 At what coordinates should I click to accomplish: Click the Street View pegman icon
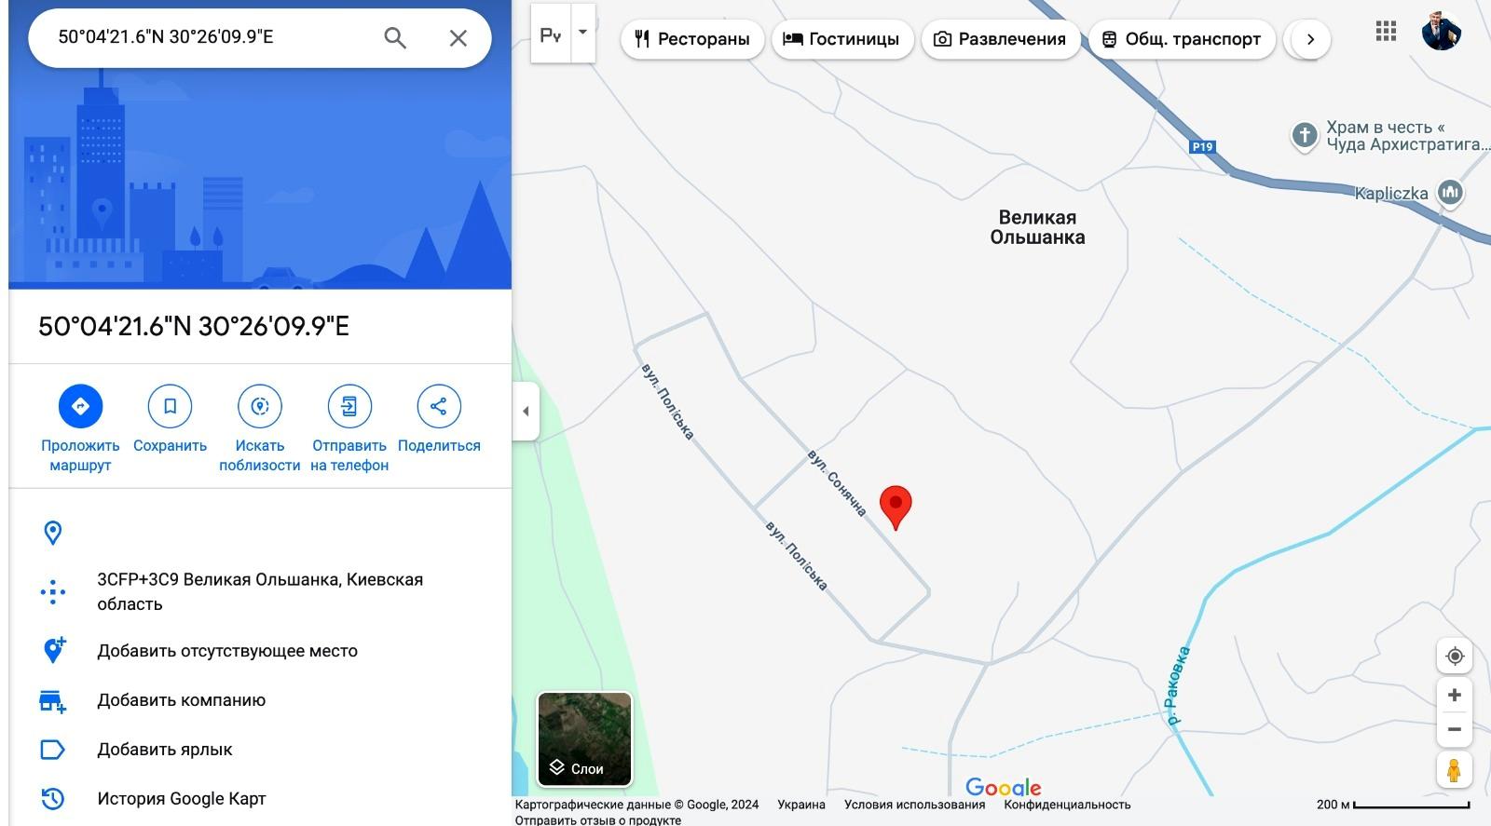tap(1454, 771)
